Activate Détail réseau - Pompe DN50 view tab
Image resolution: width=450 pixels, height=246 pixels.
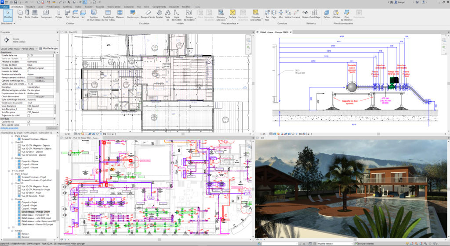coord(275,32)
